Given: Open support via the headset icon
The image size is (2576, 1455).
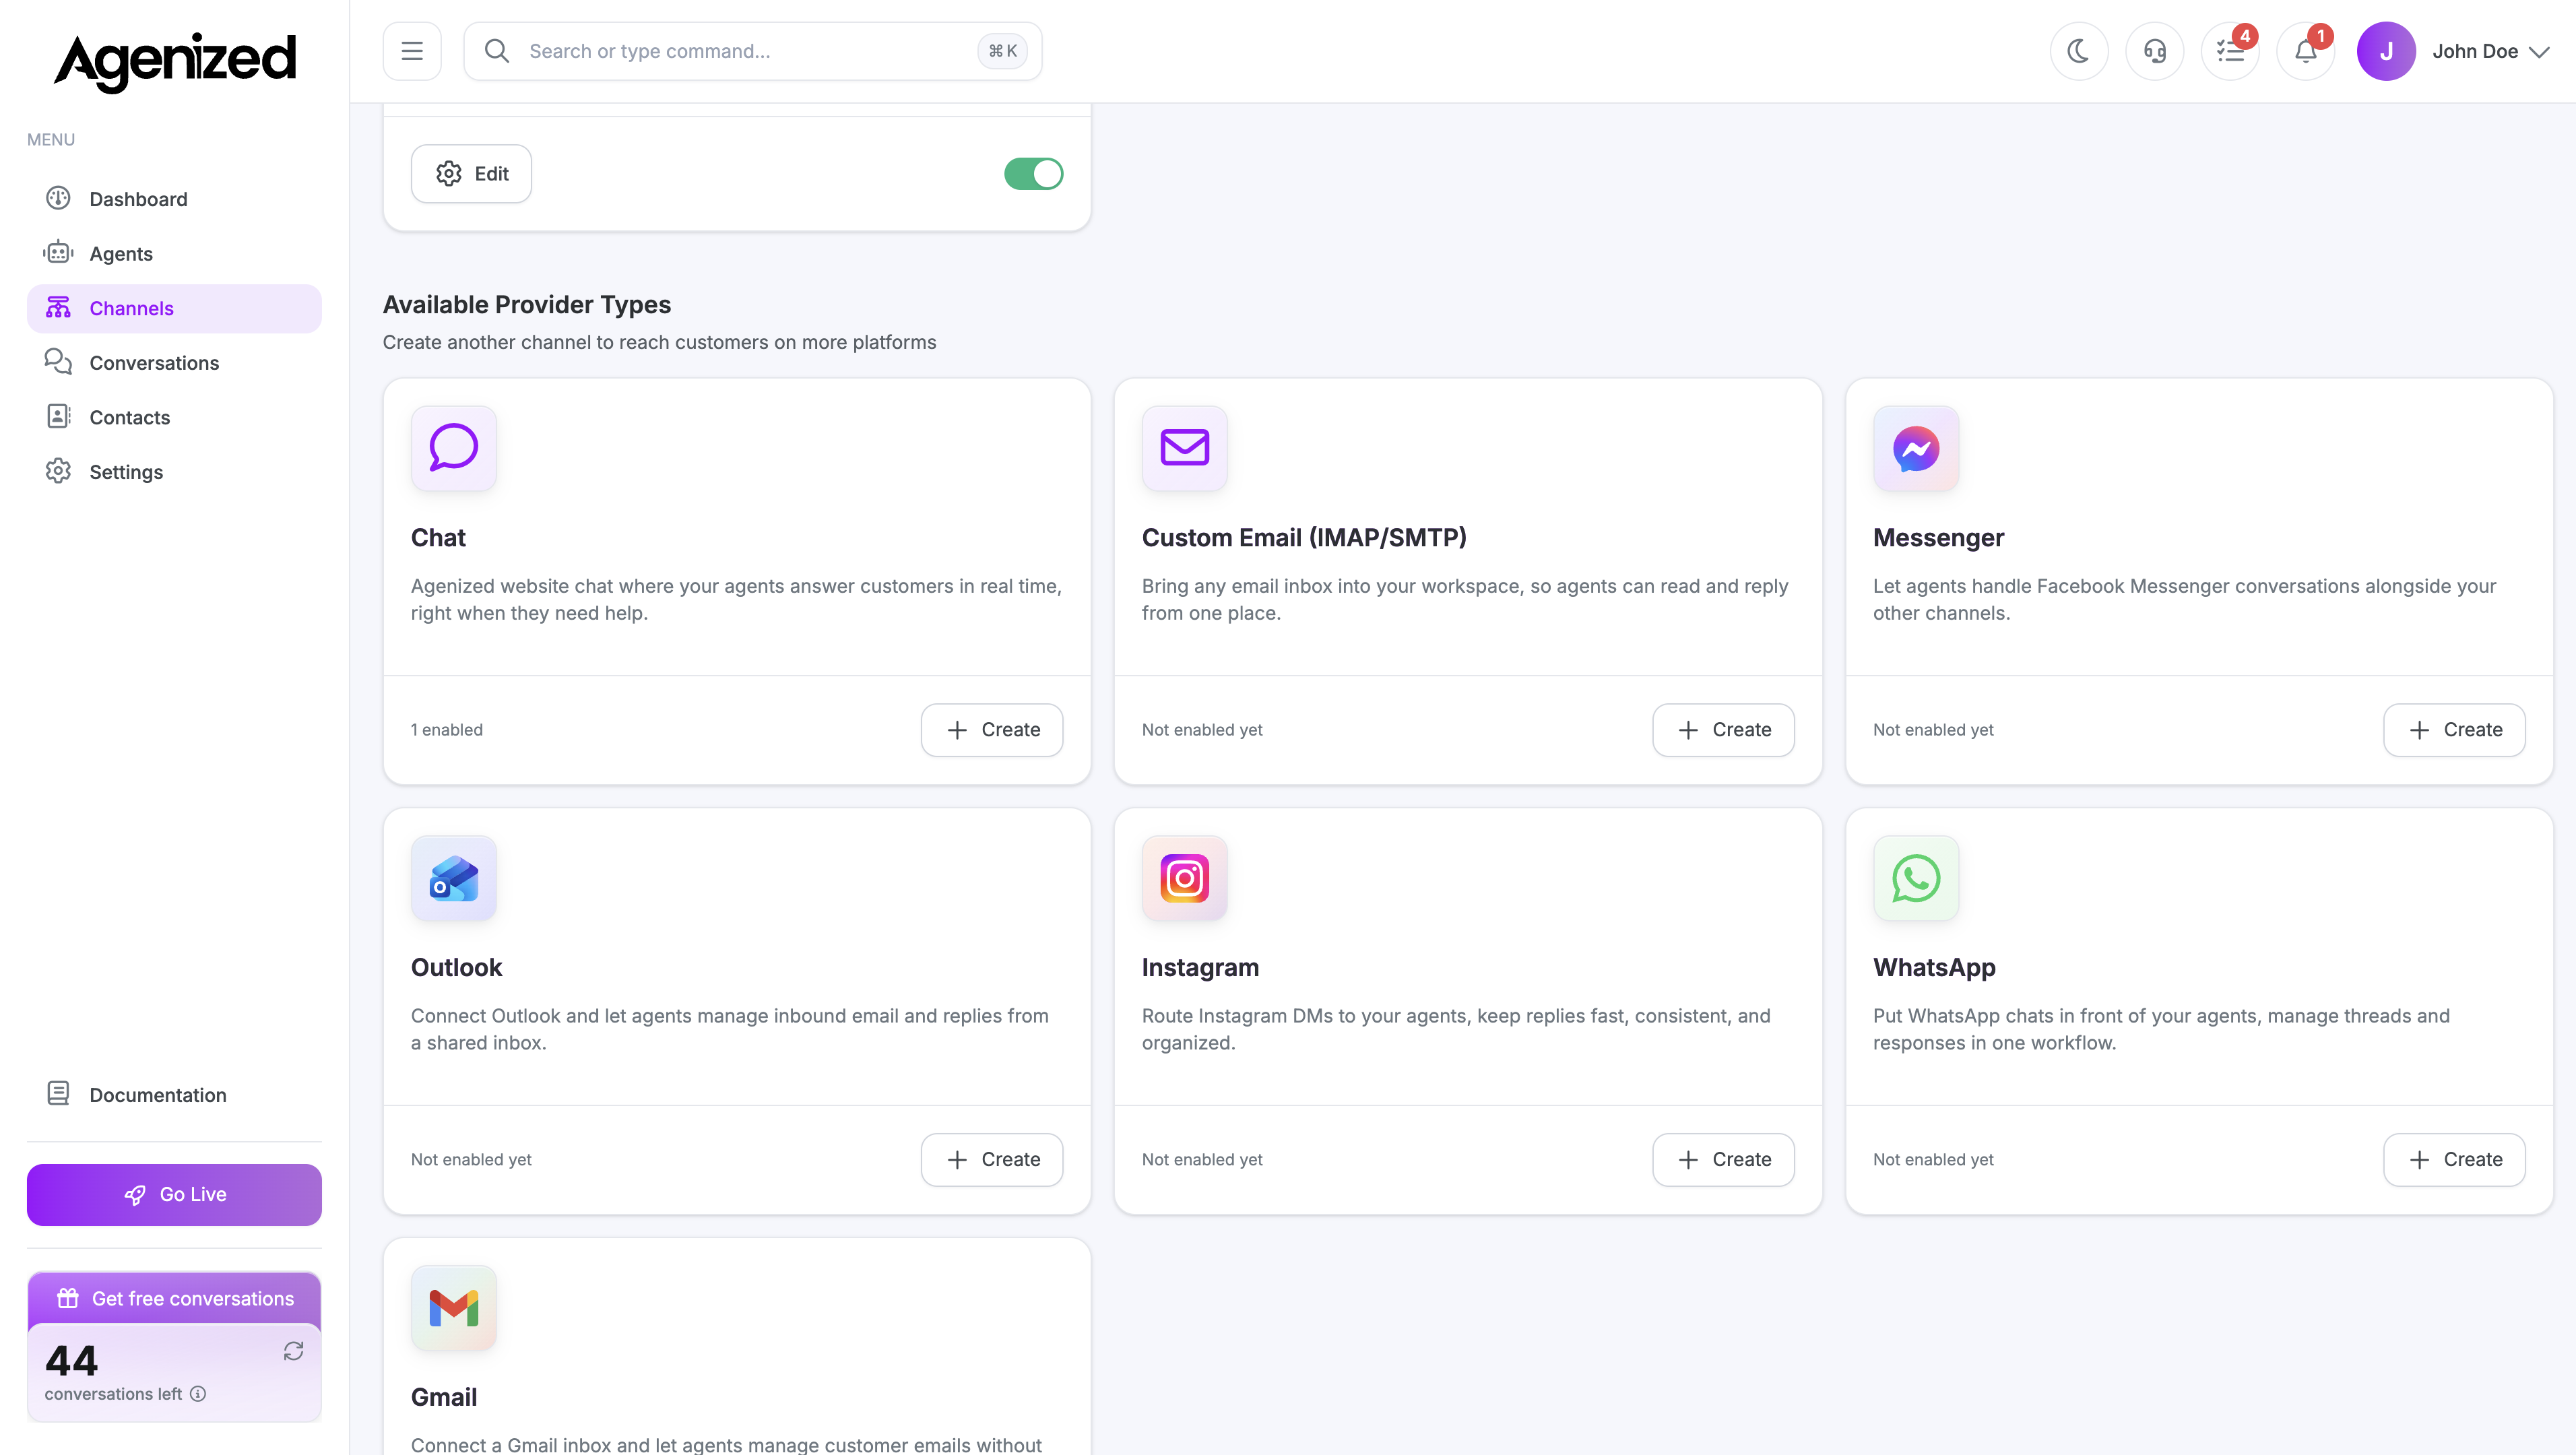Looking at the screenshot, I should [2155, 50].
